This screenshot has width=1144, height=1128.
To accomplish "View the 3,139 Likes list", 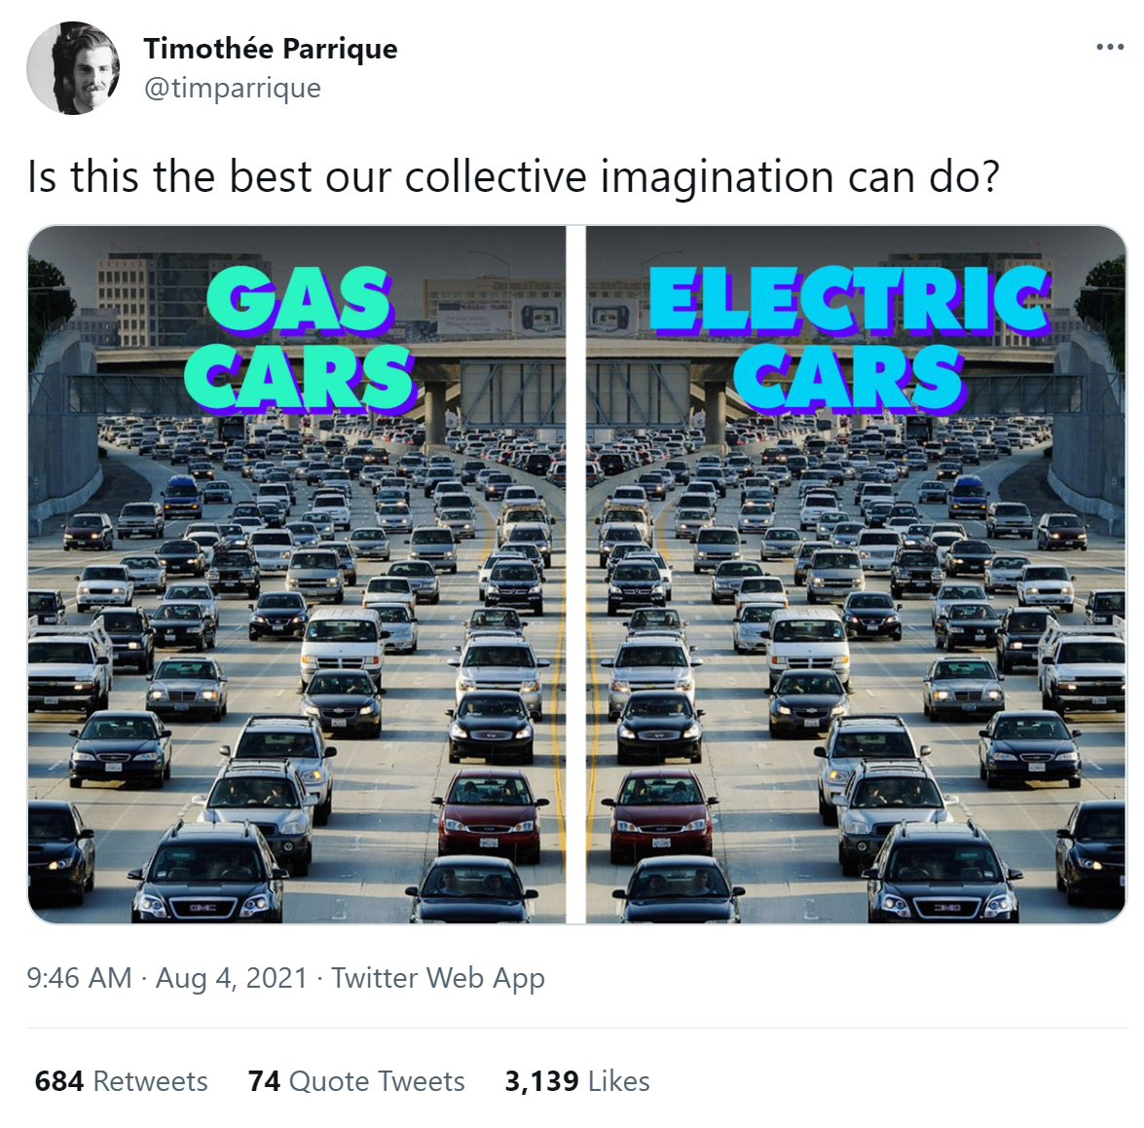I will pyautogui.click(x=577, y=1081).
